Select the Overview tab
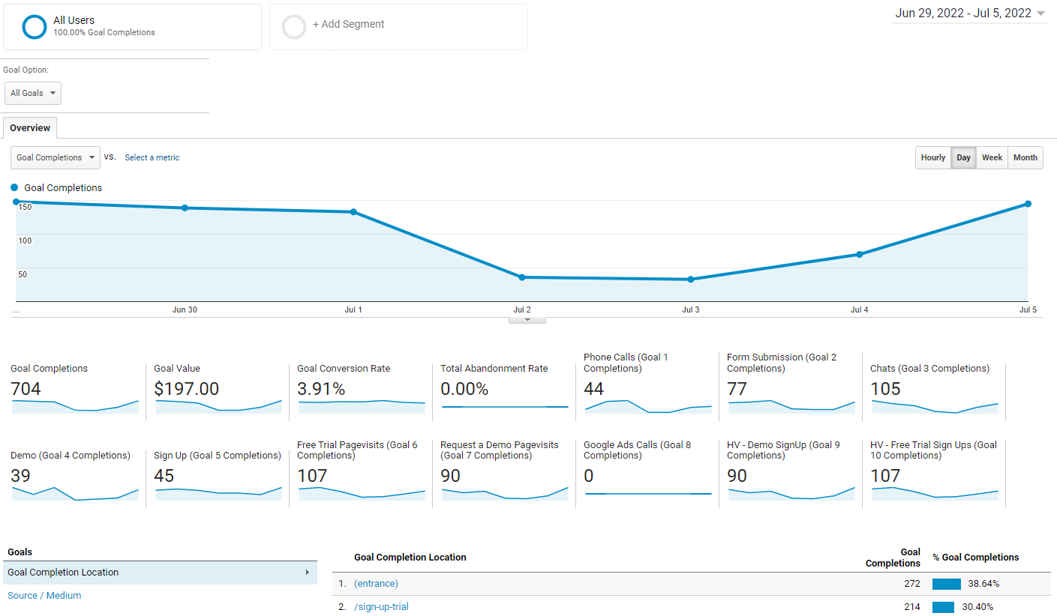This screenshot has height=616, width=1057. click(x=29, y=127)
